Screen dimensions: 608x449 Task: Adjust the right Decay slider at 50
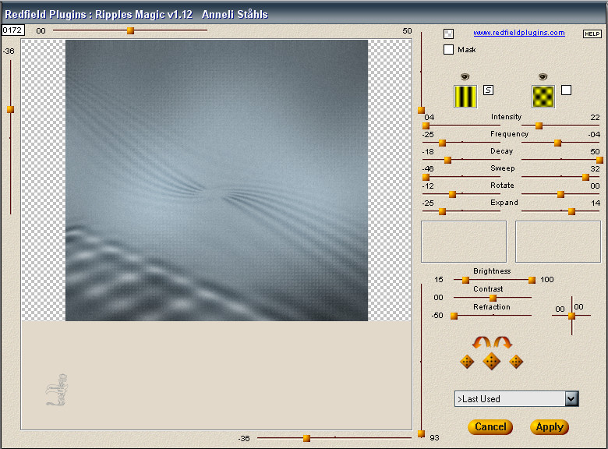click(x=599, y=160)
